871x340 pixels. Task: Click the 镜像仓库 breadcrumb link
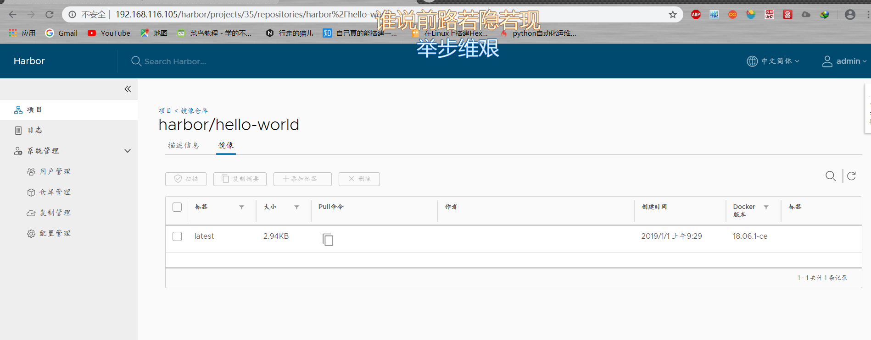pos(194,111)
